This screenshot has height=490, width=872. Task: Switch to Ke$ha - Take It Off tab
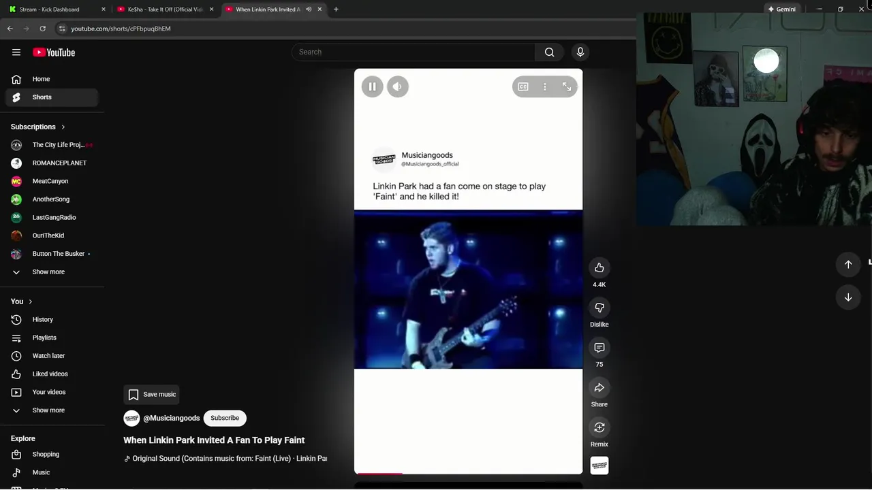click(166, 10)
